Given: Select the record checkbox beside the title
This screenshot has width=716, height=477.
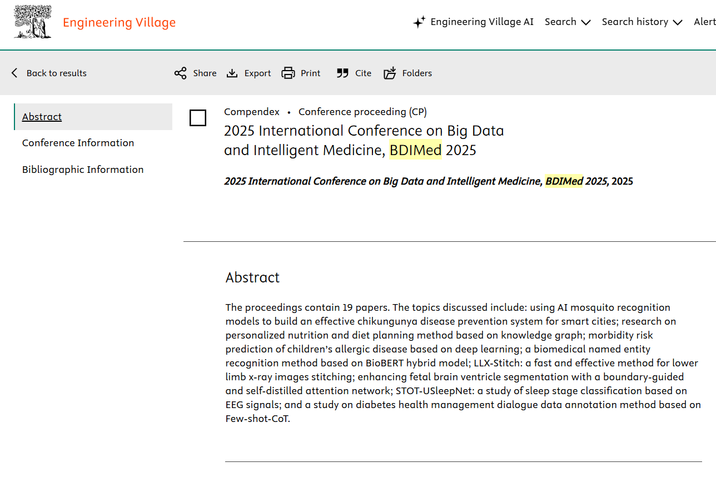Looking at the screenshot, I should 198,118.
